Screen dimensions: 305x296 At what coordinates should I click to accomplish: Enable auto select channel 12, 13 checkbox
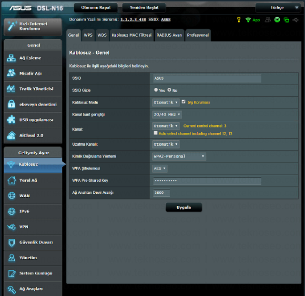pyautogui.click(x=156, y=133)
